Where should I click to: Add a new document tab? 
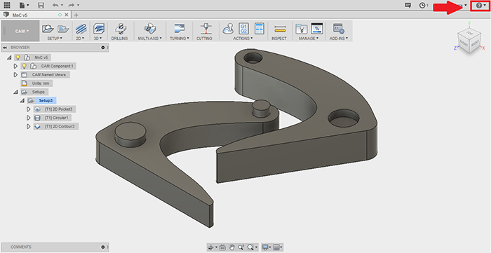point(76,15)
